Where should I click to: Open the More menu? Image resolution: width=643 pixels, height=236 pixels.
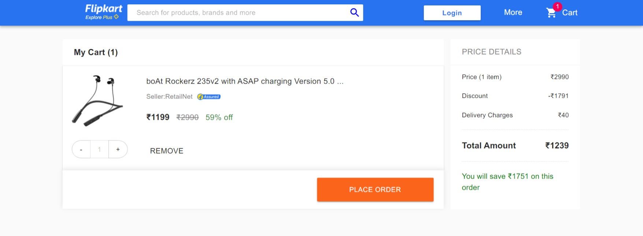[513, 12]
